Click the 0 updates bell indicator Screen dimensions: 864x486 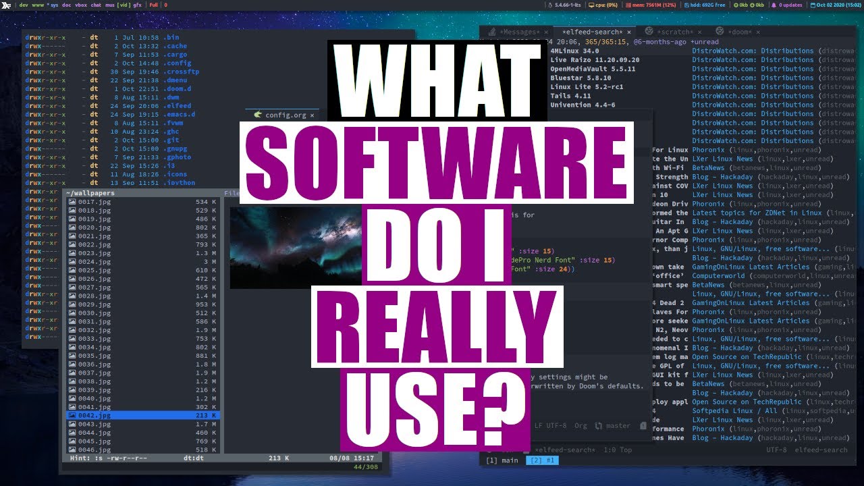[786, 5]
